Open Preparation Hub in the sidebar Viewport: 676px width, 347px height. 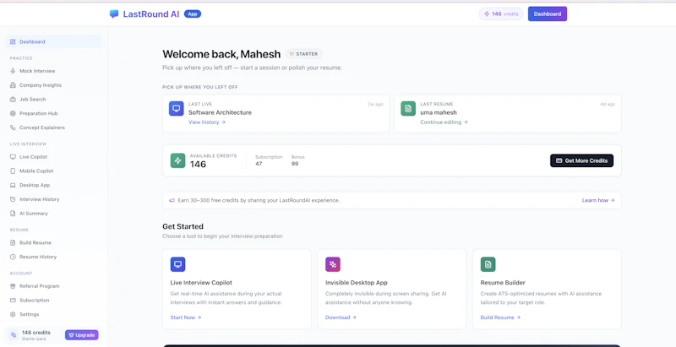coord(53,114)
